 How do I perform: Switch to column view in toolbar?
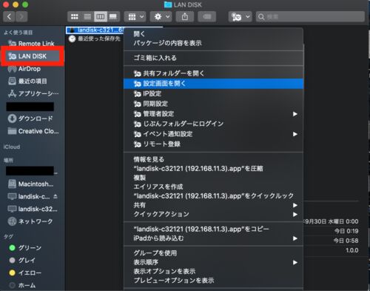pyautogui.click(x=101, y=17)
